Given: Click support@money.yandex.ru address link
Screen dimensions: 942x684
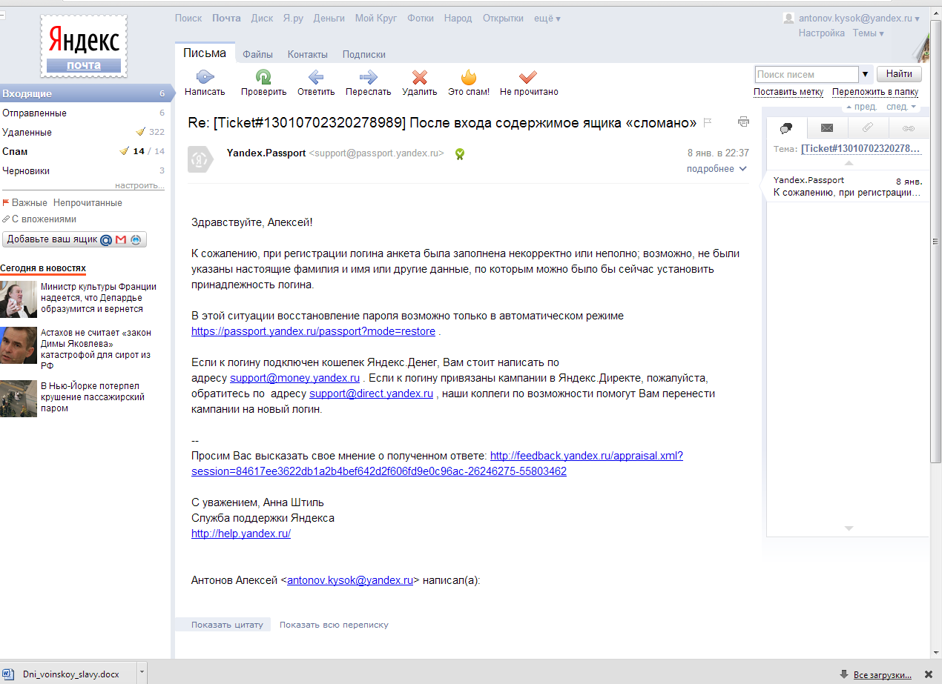Looking at the screenshot, I should click(x=294, y=378).
